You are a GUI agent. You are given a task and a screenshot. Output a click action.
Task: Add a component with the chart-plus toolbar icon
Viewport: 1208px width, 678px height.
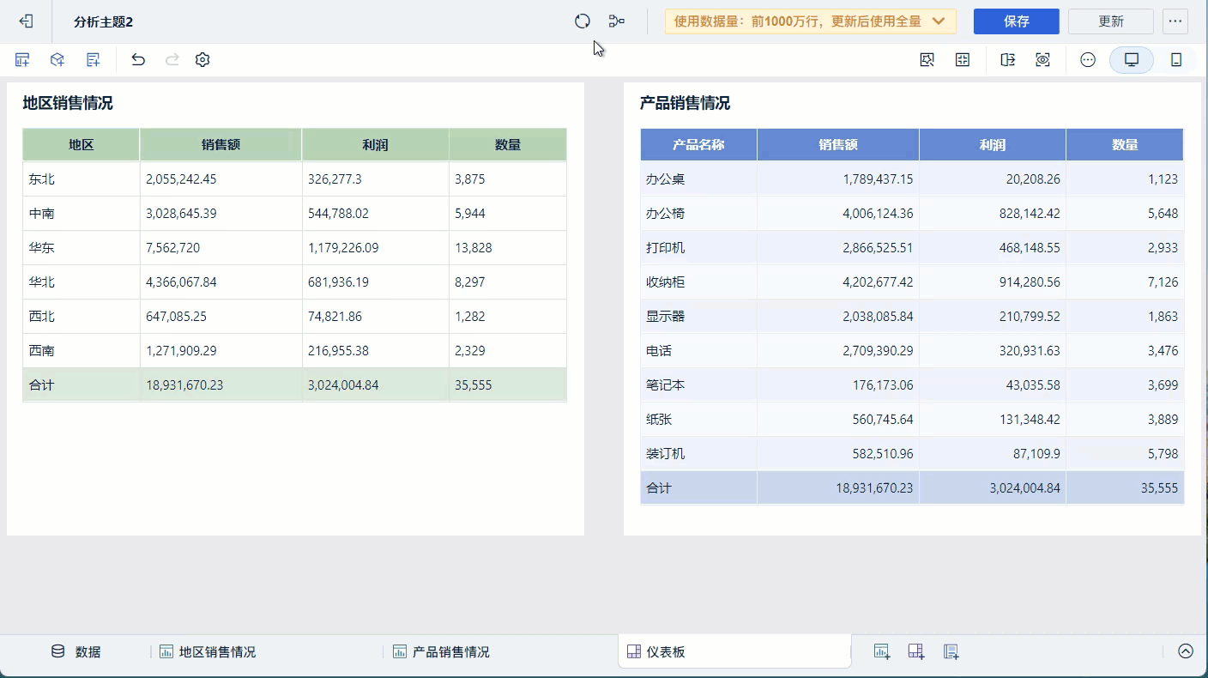coord(22,59)
